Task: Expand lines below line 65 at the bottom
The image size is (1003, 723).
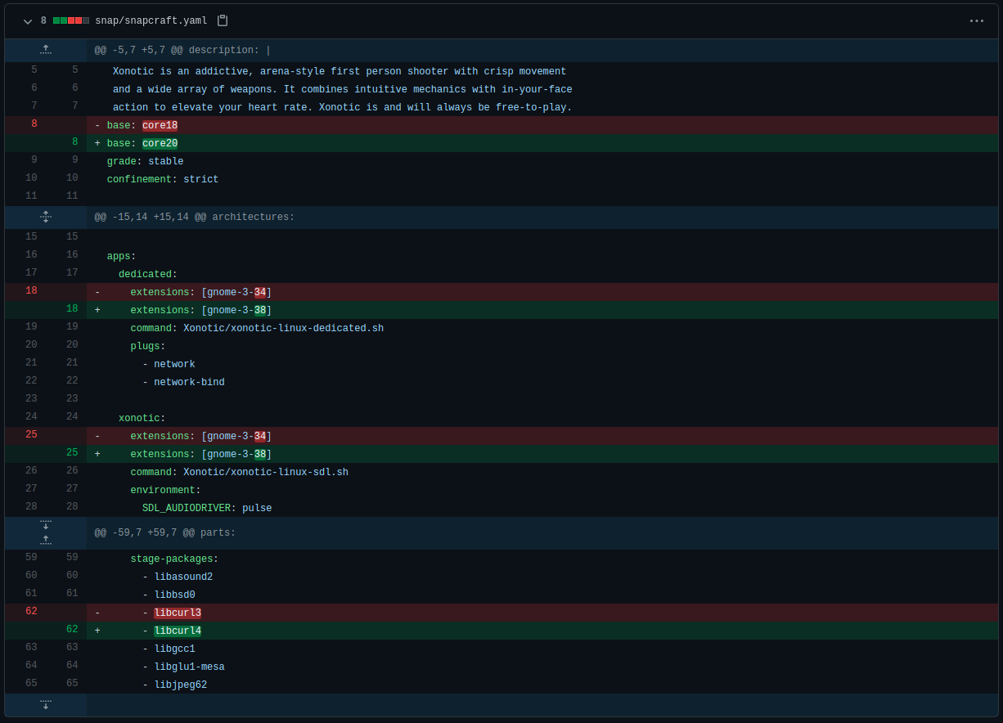Action: coord(46,705)
